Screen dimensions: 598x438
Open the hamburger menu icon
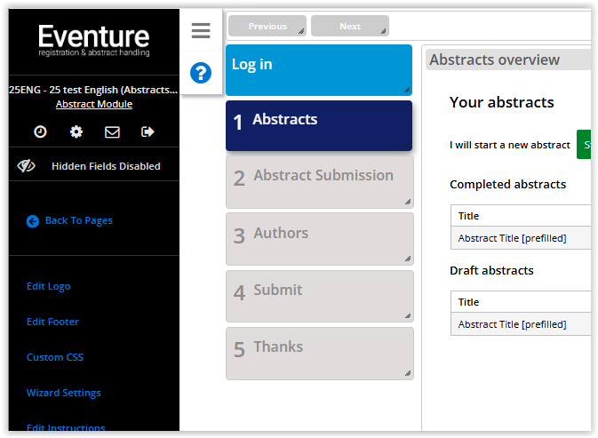coord(201,31)
